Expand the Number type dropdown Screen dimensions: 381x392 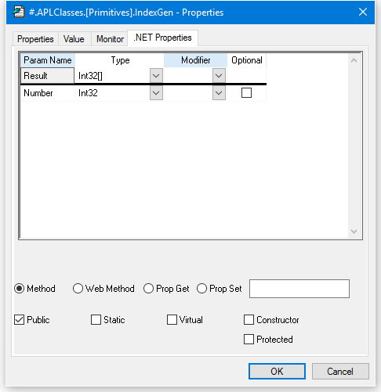click(156, 93)
